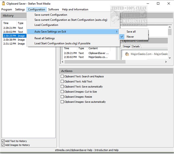The image size is (174, 154).
Task: Close the open Configuration menu
Action: click(x=36, y=9)
